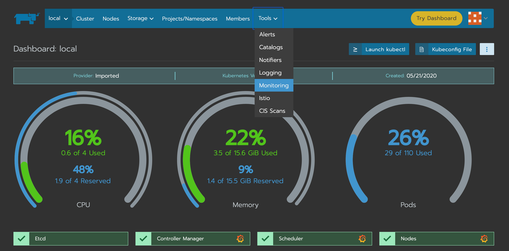The height and width of the screenshot is (251, 509).
Task: Select Notifiers from Tools menu
Action: [x=274, y=60]
